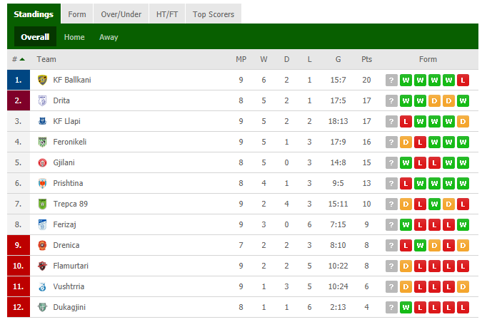Select the Over/Under tab
The width and height of the screenshot is (482, 322).
coord(121,14)
